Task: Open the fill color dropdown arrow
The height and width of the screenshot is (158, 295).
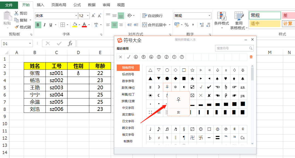Action: (x=79, y=25)
